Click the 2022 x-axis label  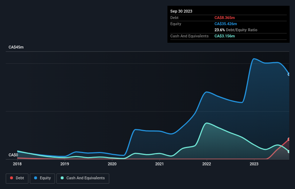[x=207, y=164]
